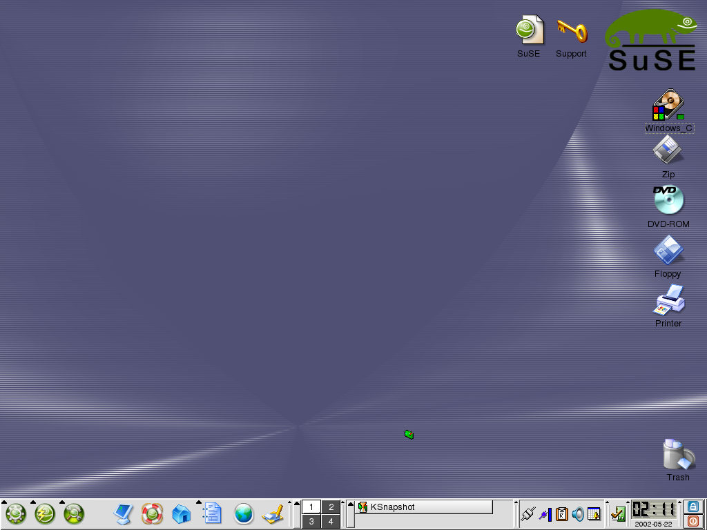
Task: Switch to virtual desktop 4
Action: tap(331, 522)
